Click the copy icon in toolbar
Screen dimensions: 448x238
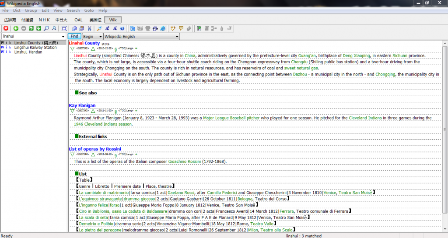(x=74, y=28)
